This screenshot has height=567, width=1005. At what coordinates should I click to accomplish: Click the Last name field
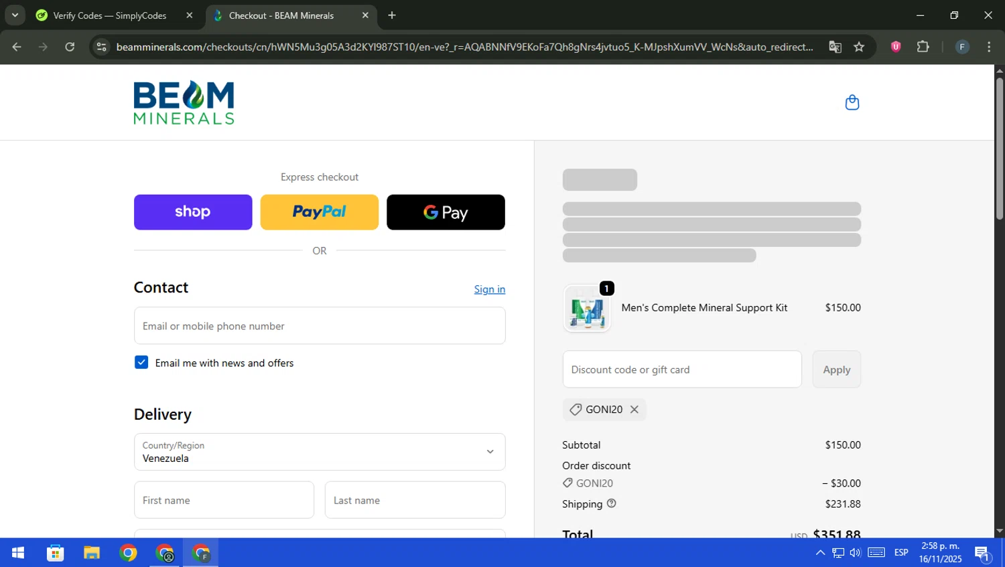point(415,500)
